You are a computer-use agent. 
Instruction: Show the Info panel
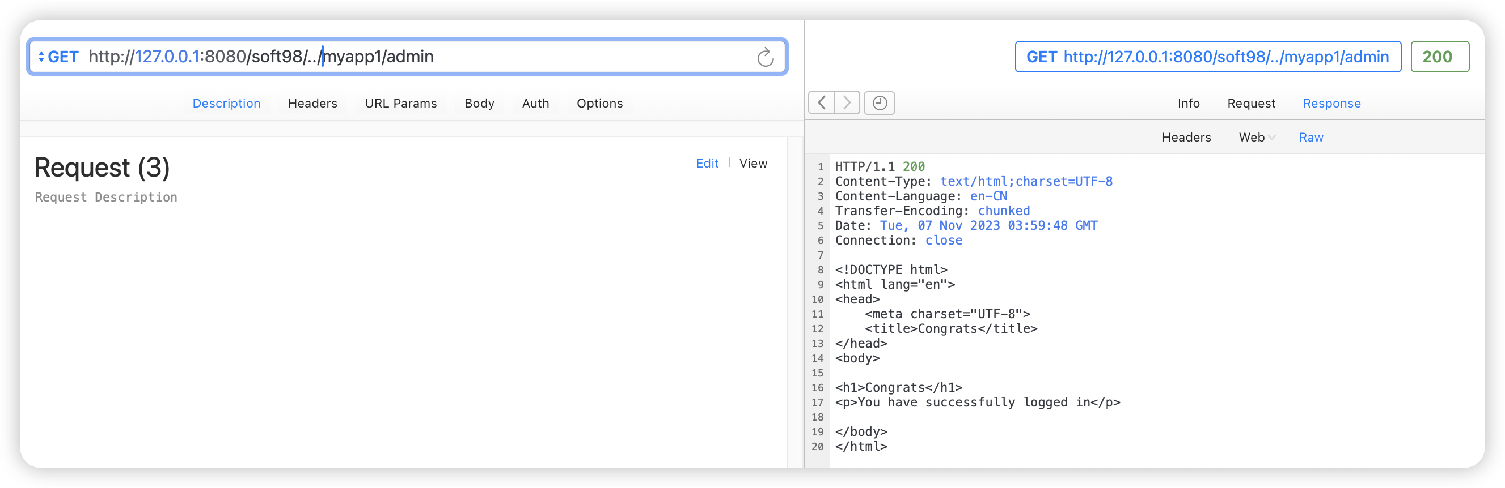click(x=1189, y=103)
